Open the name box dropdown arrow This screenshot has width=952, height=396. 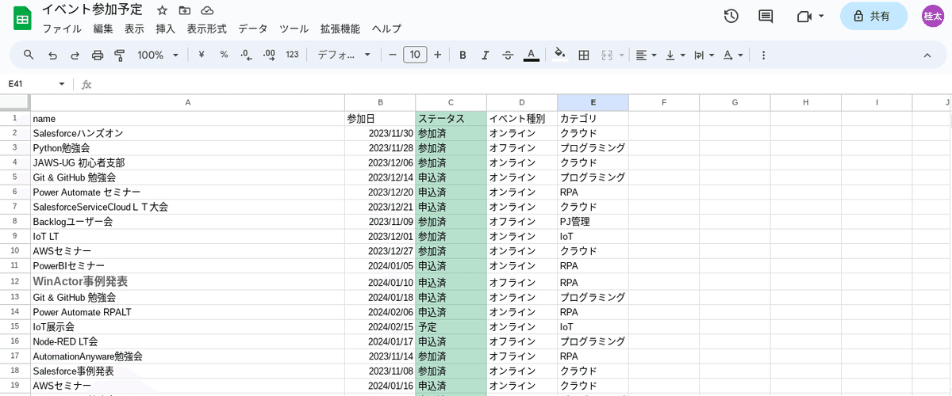tap(61, 84)
